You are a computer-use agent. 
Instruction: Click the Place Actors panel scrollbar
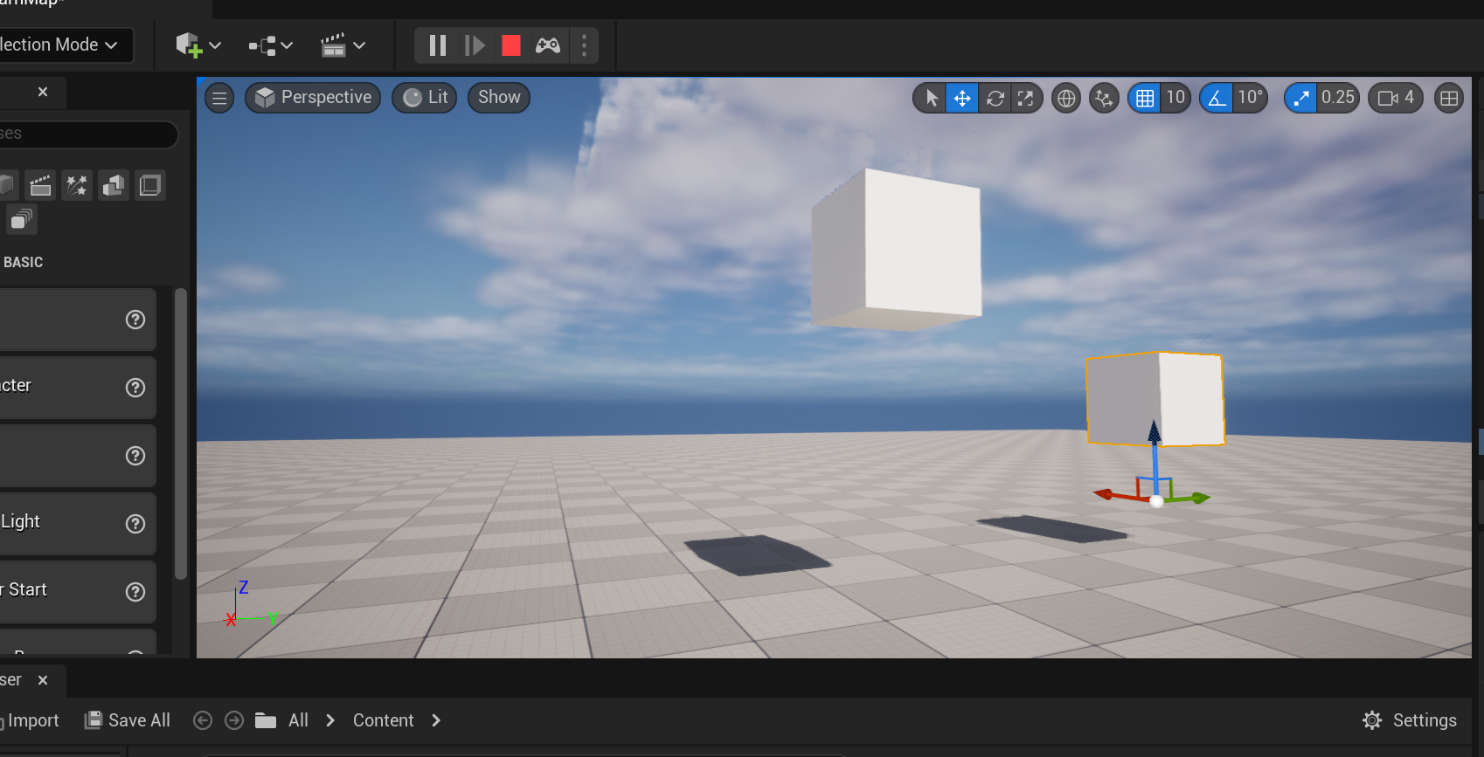click(x=181, y=434)
